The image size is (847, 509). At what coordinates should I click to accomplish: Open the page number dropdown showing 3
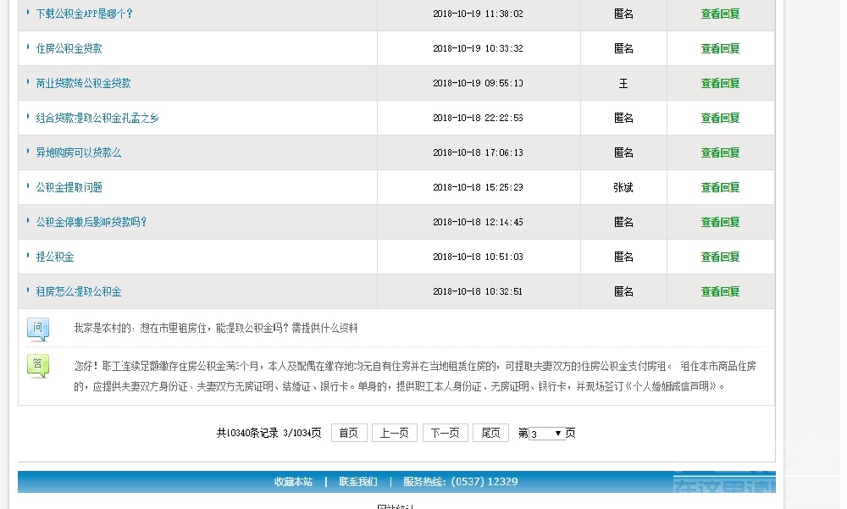pos(546,433)
